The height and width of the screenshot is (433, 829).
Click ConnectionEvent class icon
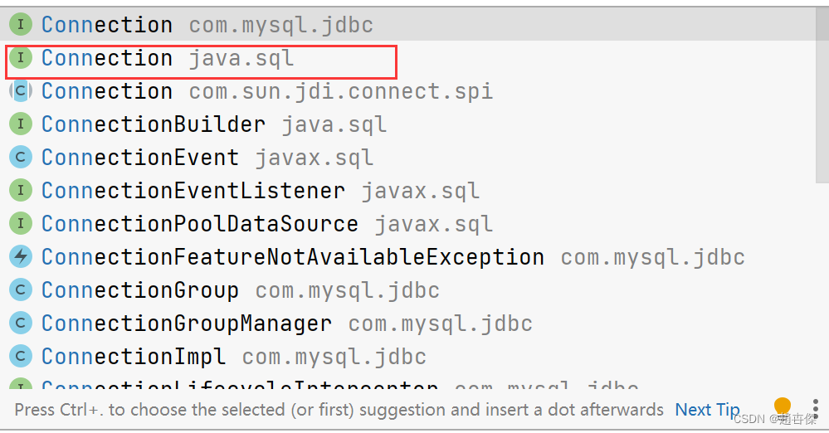(x=21, y=158)
